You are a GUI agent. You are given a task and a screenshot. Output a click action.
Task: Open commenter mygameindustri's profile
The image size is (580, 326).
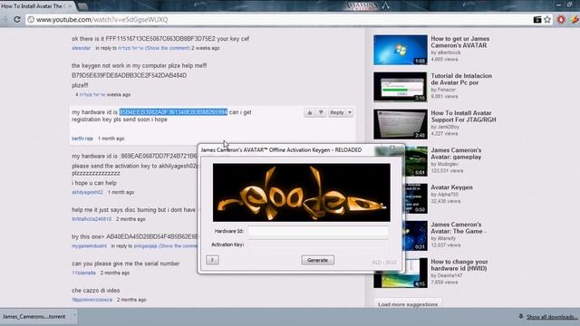[89, 245]
